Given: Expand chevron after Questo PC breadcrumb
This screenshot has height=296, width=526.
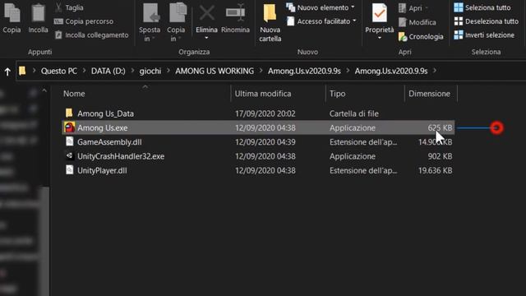Looking at the screenshot, I should tap(84, 71).
